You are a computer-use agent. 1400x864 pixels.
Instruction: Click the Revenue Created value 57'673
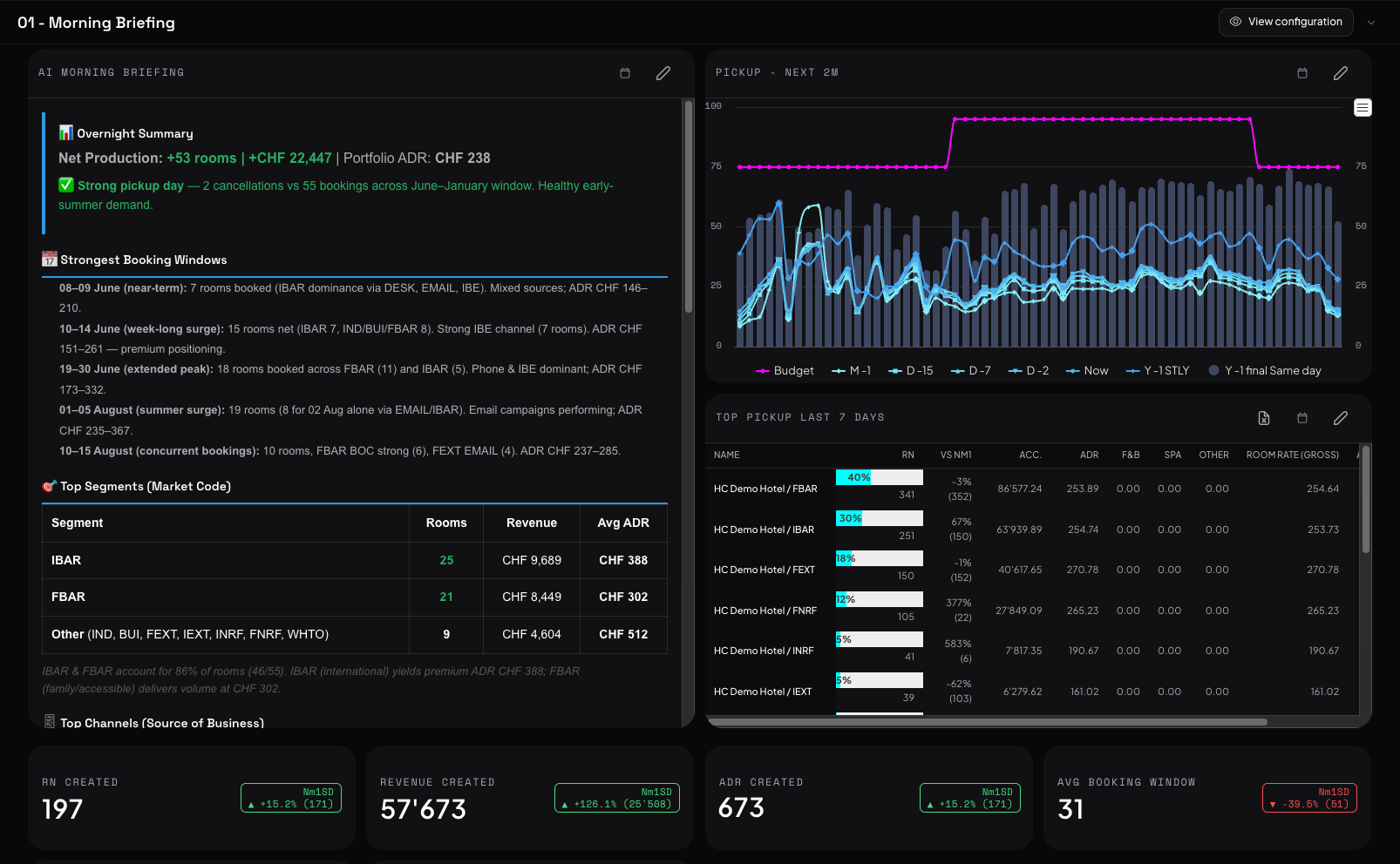424,809
